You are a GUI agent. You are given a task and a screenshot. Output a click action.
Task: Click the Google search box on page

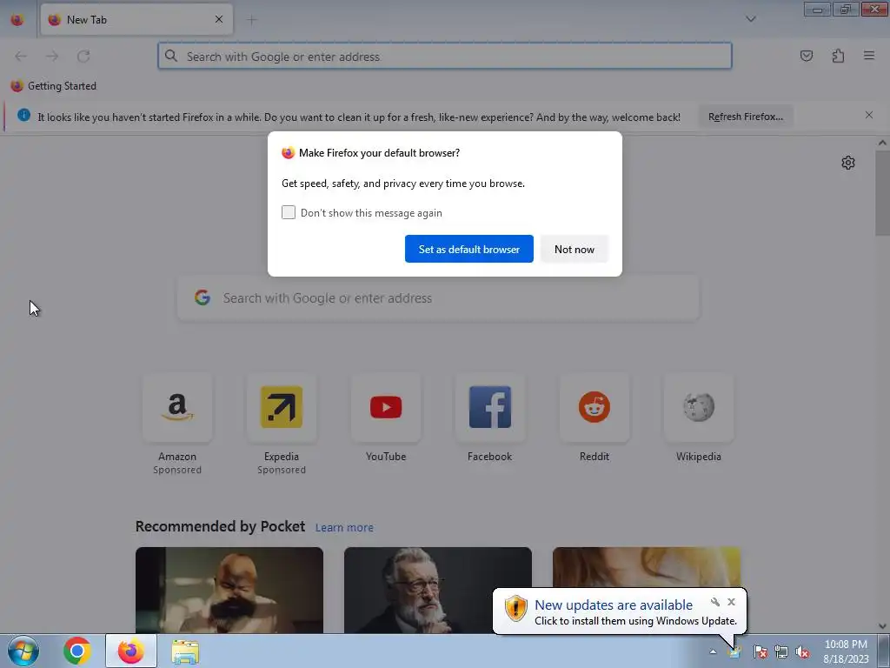438,298
